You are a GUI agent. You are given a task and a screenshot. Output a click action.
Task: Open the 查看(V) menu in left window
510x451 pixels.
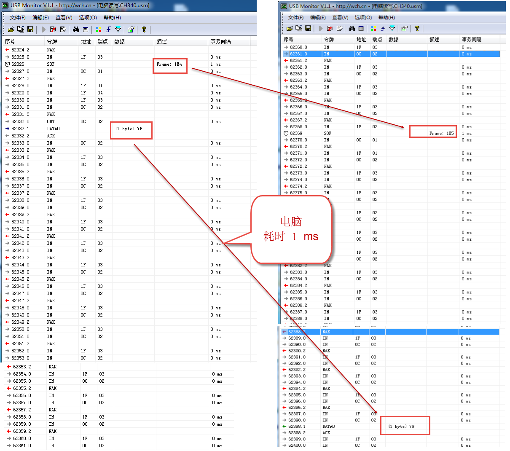64,18
